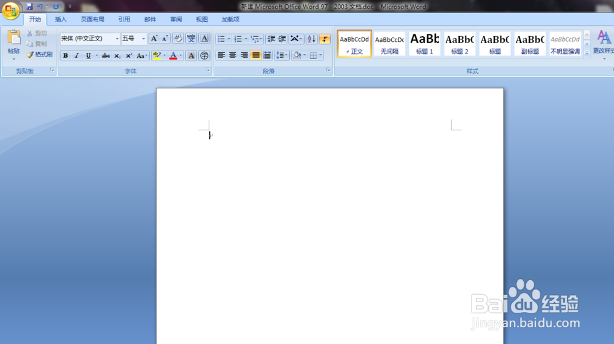Toggle Underline formatting
The image size is (614, 344).
click(88, 56)
